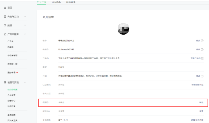209x123 pixels.
Task: Click the 广告与服务 sidebar label
Action: click(x=13, y=34)
